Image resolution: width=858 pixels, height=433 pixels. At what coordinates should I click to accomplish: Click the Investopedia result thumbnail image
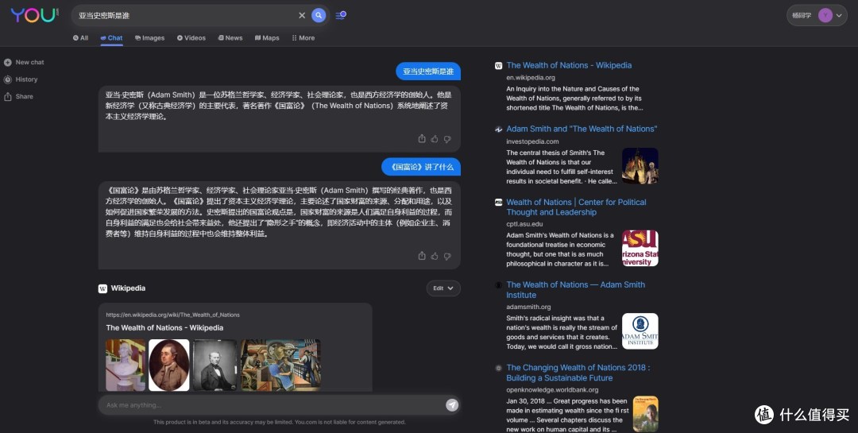pos(640,166)
